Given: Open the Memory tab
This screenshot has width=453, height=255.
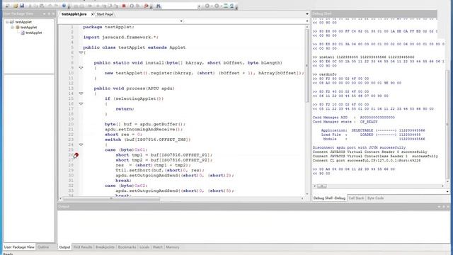Looking at the screenshot, I should [x=173, y=247].
